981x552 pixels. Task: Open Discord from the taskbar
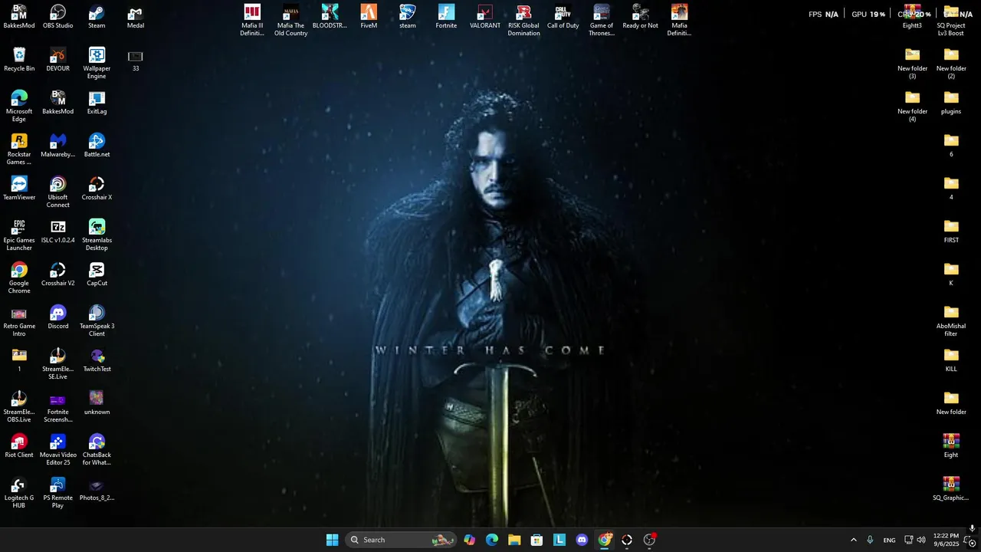pos(582,540)
